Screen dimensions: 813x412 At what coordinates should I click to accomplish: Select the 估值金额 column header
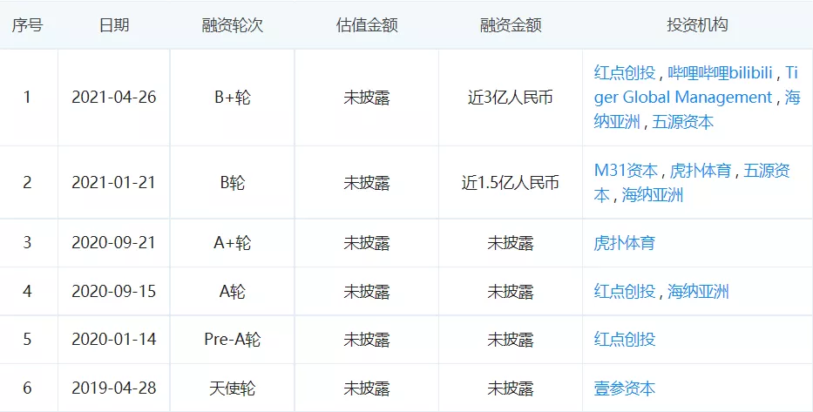(x=367, y=25)
